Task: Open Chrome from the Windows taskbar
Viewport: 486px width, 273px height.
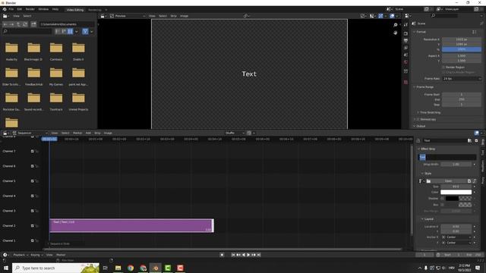Action: coord(131,268)
